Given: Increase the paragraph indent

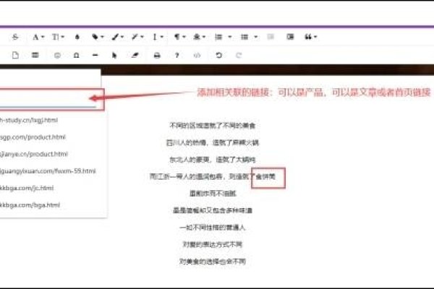Looking at the screenshot, I should [x=290, y=37].
